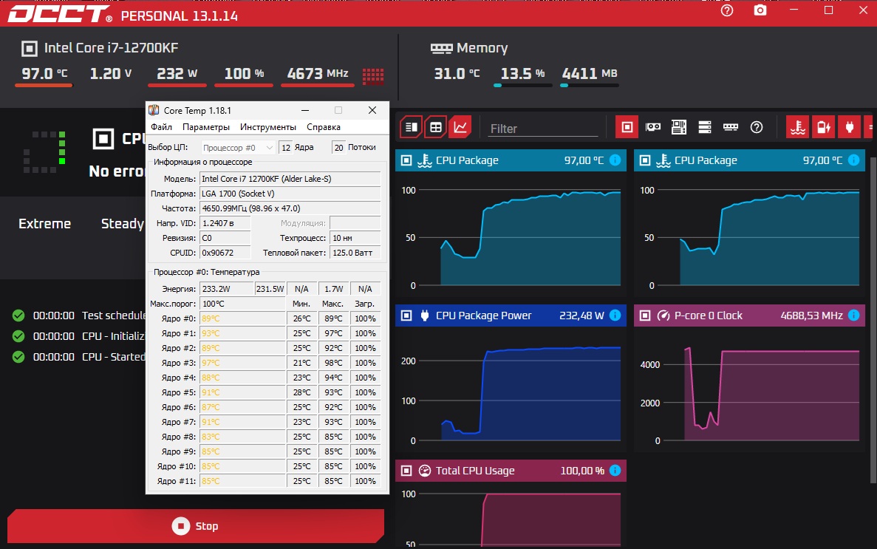Toggle CPU sensor filter icon
The height and width of the screenshot is (549, 877).
[x=627, y=128]
